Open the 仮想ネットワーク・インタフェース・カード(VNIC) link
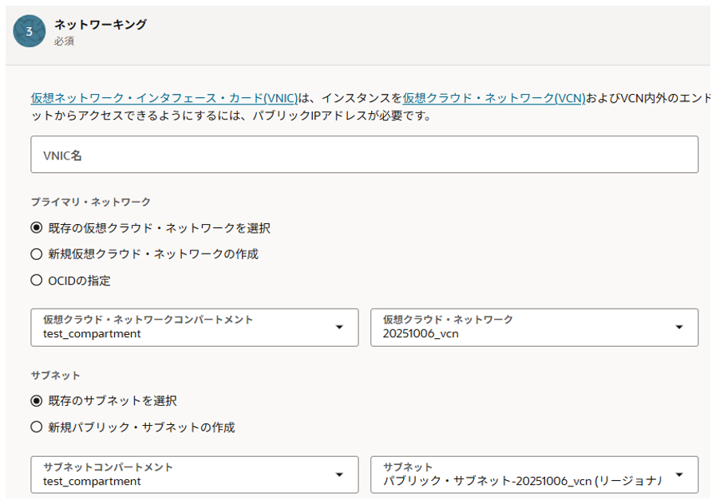The height and width of the screenshot is (500, 712). [164, 98]
